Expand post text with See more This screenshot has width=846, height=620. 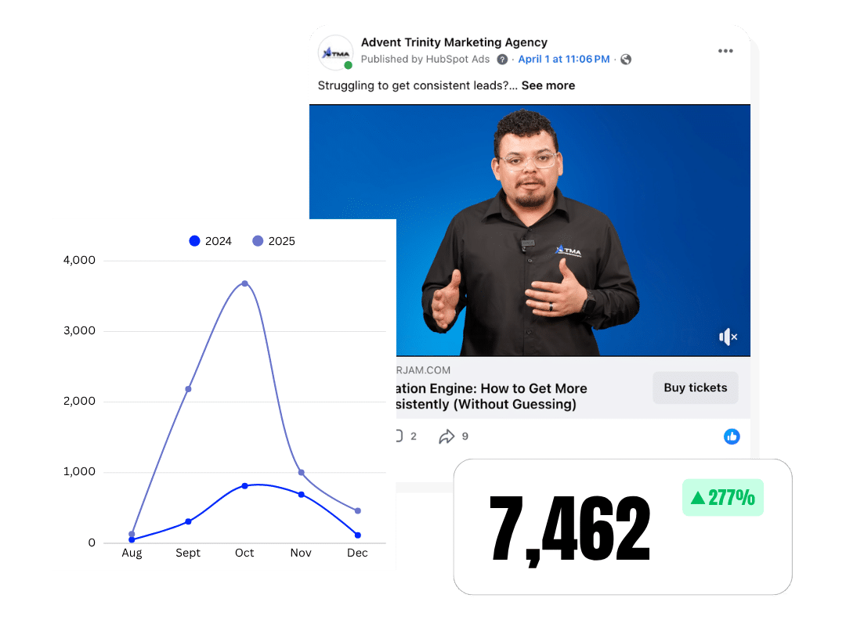click(x=548, y=85)
